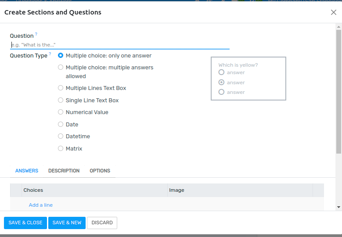Choose Single Line Text Box type
342x237 pixels.
click(x=61, y=100)
